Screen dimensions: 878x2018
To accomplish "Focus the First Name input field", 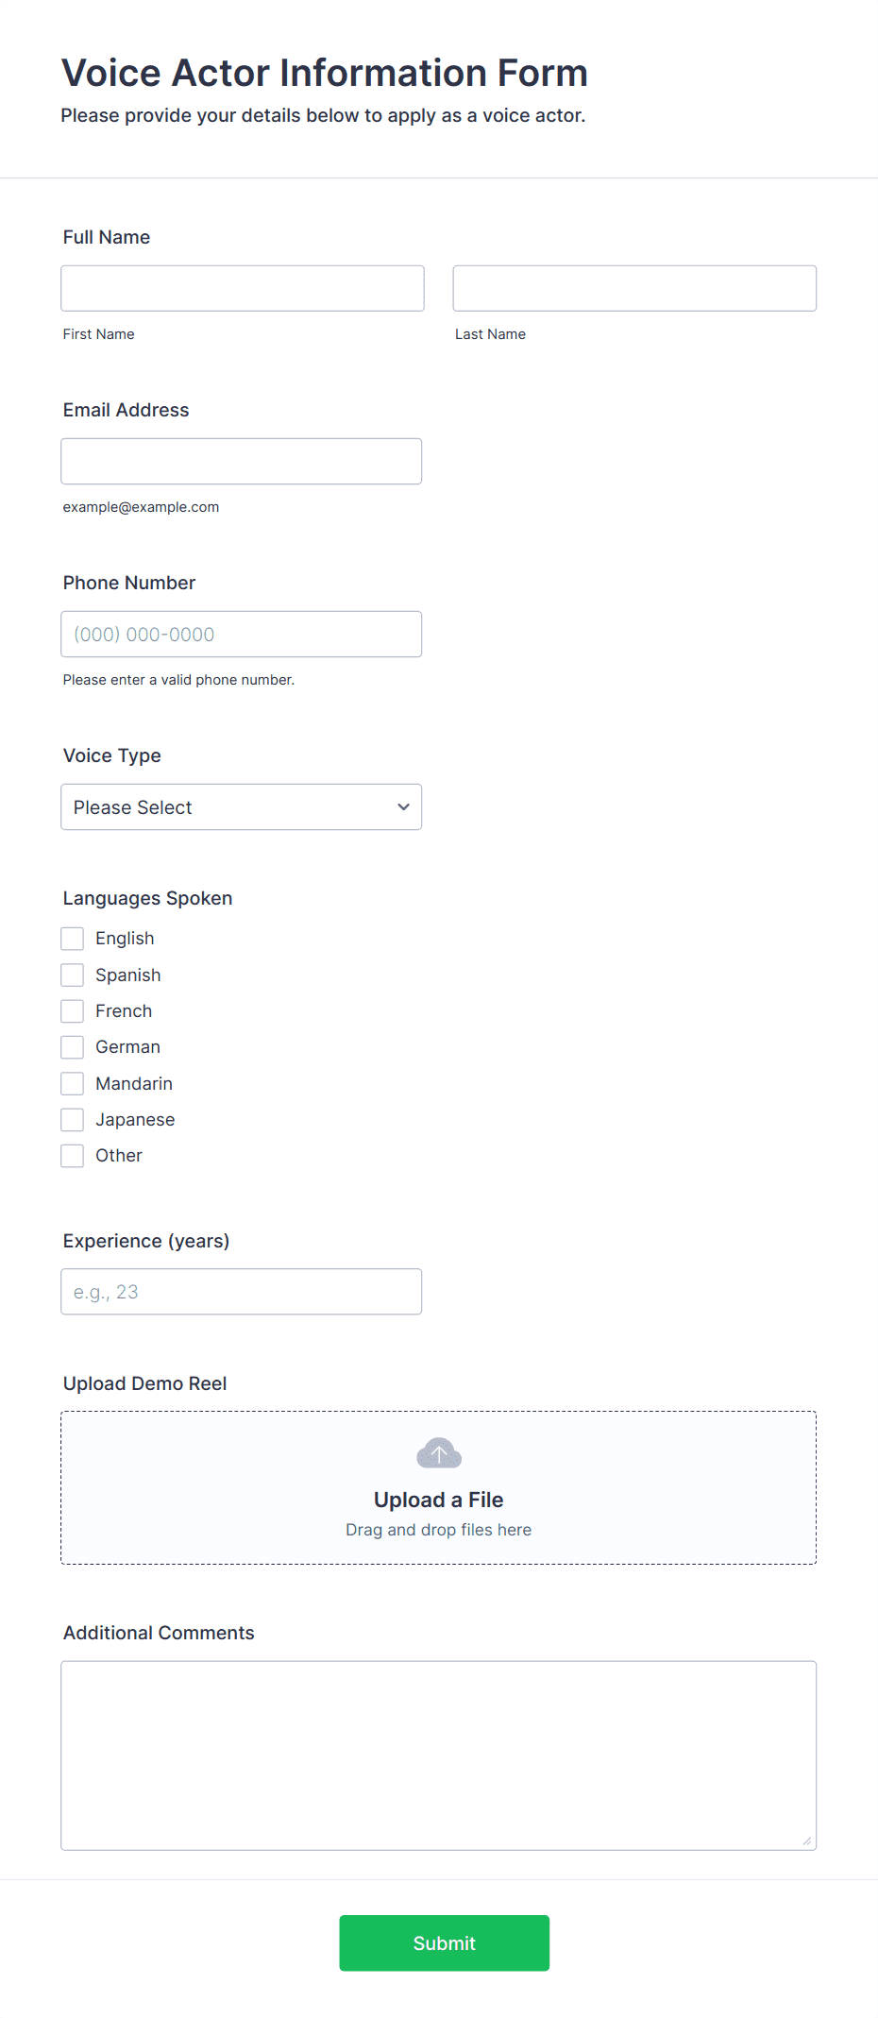I will [x=243, y=288].
